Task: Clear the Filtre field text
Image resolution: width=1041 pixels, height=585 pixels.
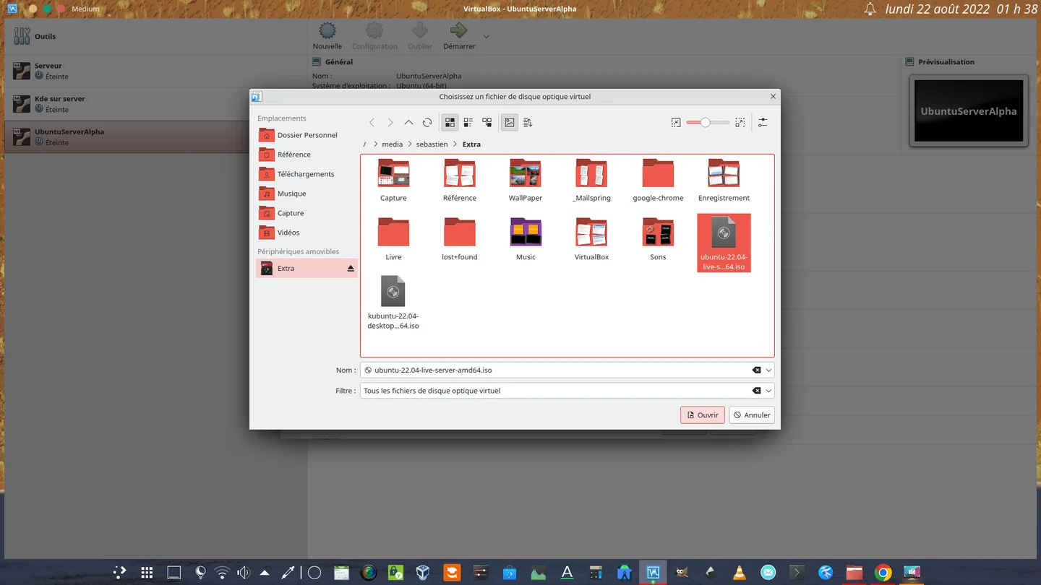Action: click(756, 391)
